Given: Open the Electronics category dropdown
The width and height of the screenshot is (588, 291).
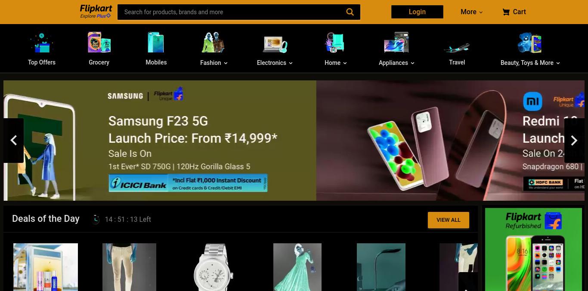Looking at the screenshot, I should coord(275,63).
